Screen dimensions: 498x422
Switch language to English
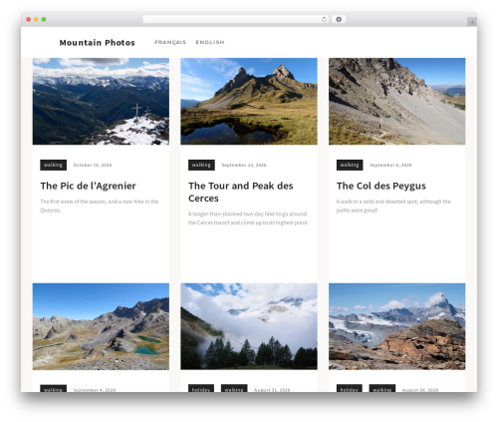[210, 42]
